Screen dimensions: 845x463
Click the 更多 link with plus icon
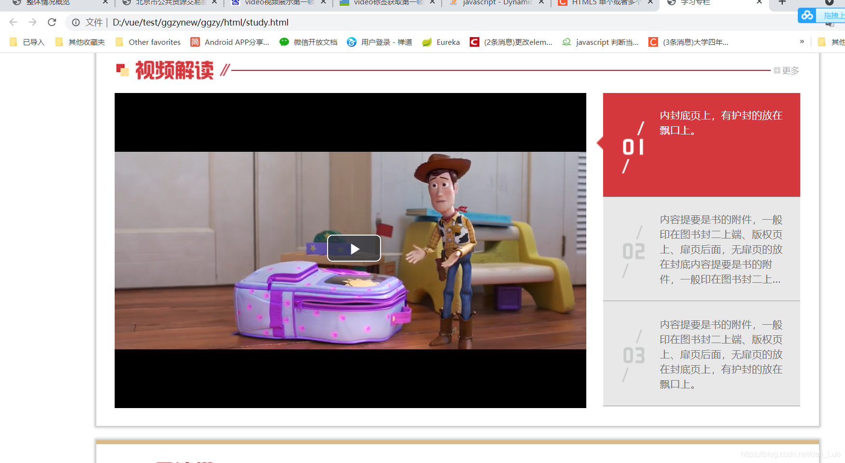(x=786, y=70)
